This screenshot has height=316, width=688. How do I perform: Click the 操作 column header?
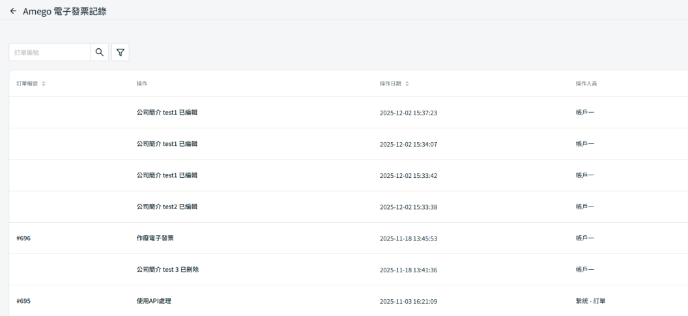pyautogui.click(x=141, y=84)
